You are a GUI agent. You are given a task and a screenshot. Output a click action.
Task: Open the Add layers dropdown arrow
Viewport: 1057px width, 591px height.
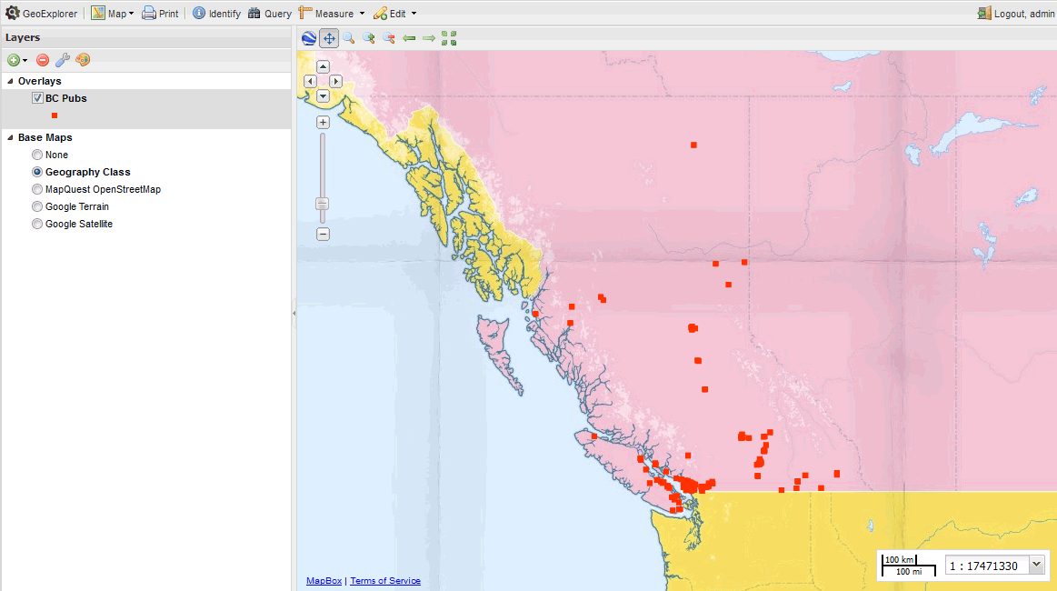click(x=25, y=61)
